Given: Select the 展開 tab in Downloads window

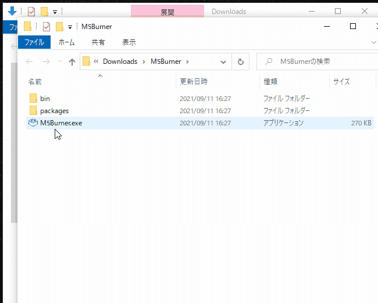Looking at the screenshot, I should pos(167,11).
